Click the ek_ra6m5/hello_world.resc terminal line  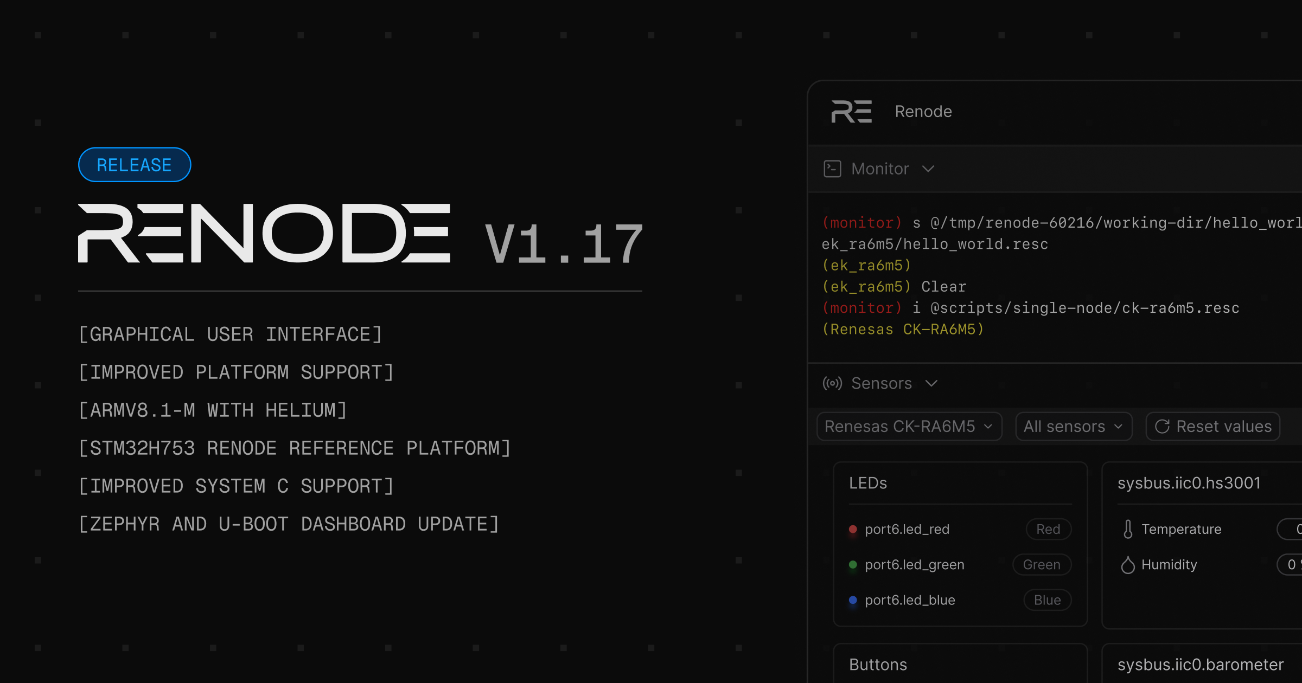[935, 244]
